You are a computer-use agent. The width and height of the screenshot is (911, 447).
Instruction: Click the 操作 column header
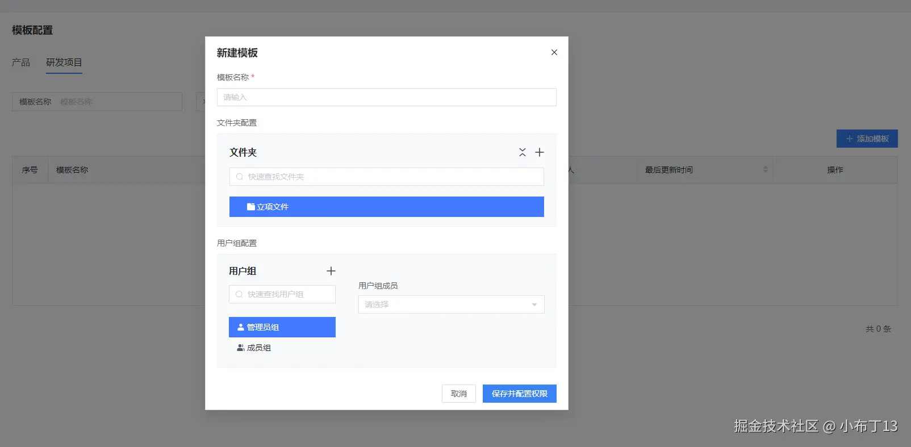point(835,170)
